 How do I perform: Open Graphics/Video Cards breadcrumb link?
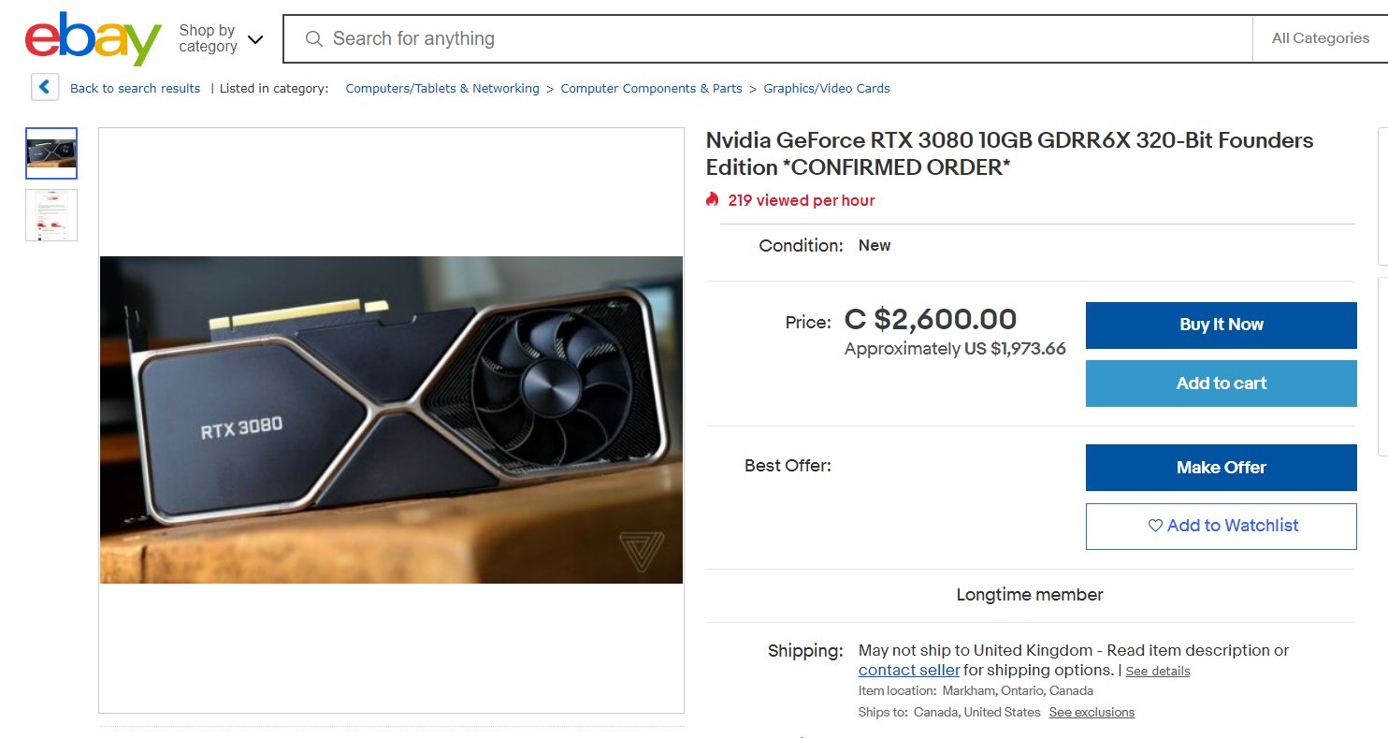pyautogui.click(x=827, y=88)
